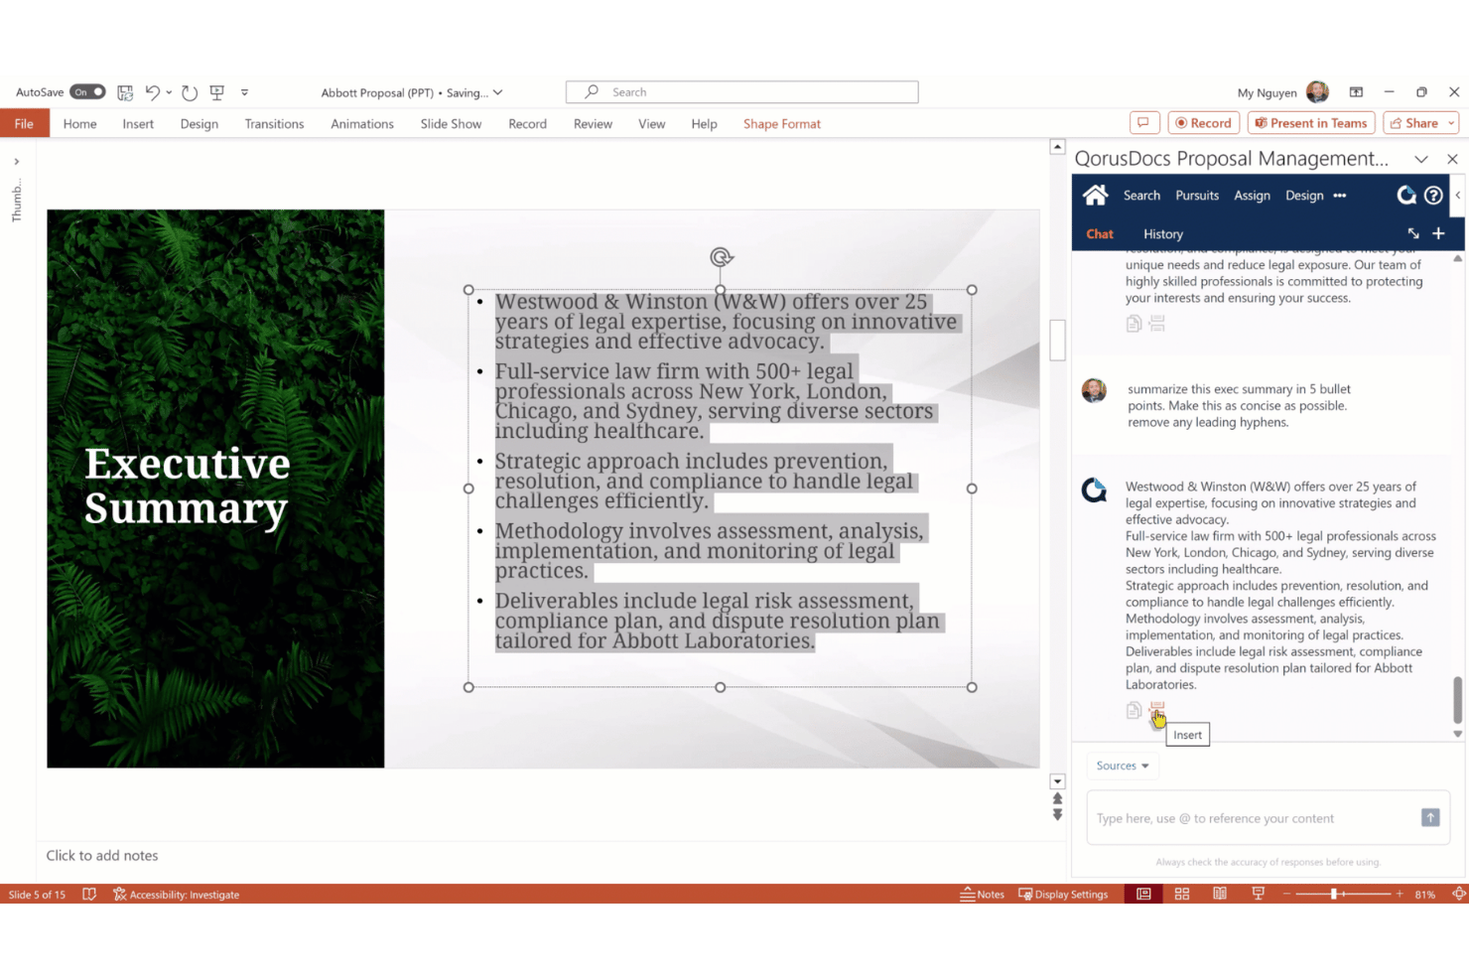The height and width of the screenshot is (980, 1469).
Task: Open the File tab
Action: (24, 124)
